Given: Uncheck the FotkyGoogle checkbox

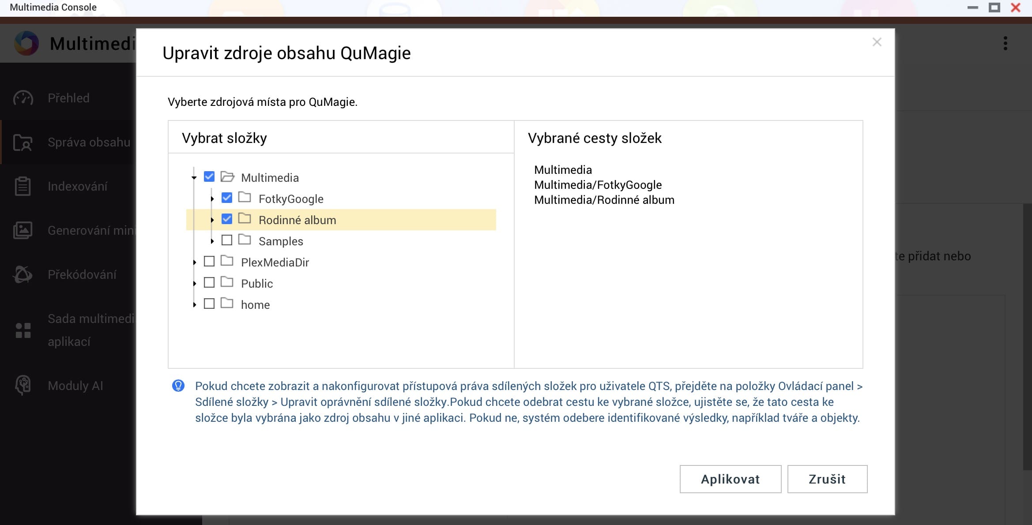Looking at the screenshot, I should [x=227, y=198].
